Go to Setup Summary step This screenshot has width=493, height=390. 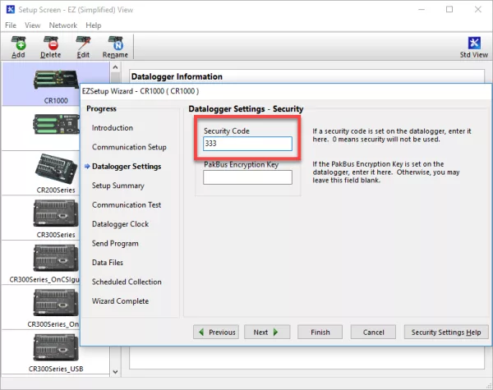click(117, 186)
